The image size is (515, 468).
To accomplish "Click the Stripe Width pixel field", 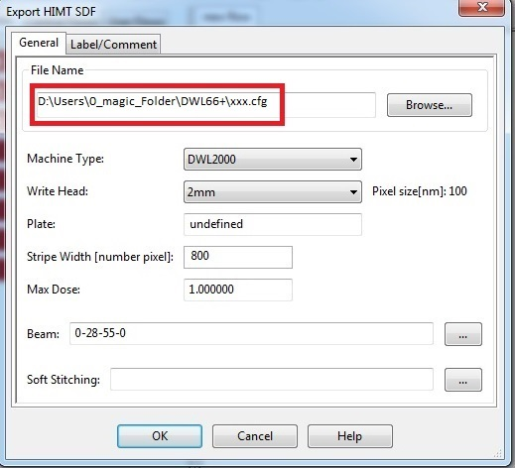I will (238, 257).
